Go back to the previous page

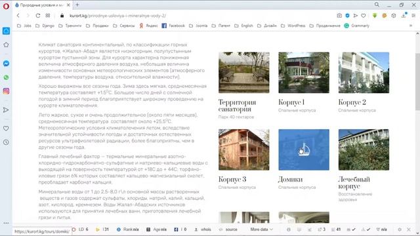pyautogui.click(x=18, y=16)
